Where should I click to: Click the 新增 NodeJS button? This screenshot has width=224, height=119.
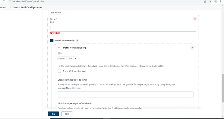tap(56, 13)
